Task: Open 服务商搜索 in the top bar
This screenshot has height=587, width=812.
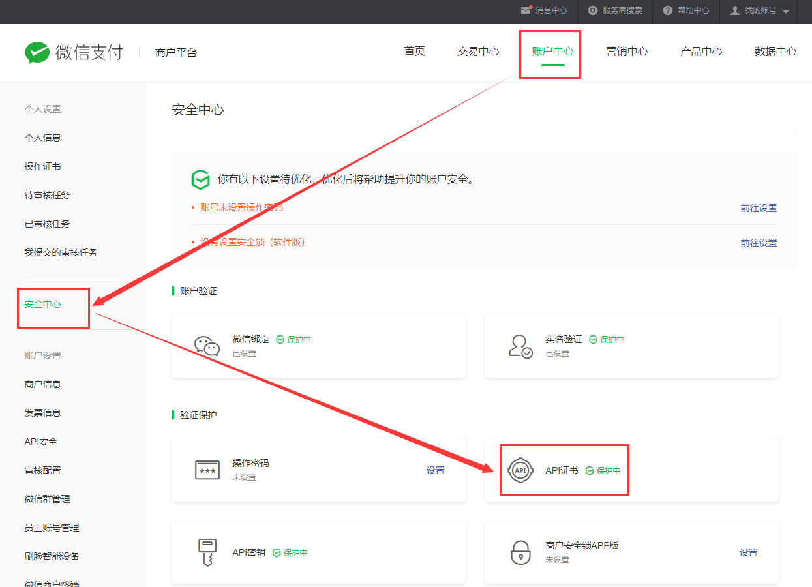Action: click(622, 10)
